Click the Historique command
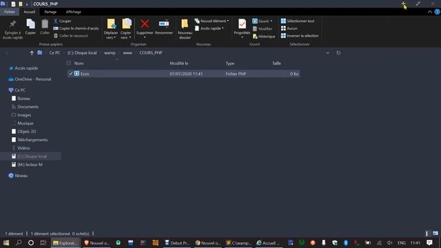 click(x=264, y=37)
